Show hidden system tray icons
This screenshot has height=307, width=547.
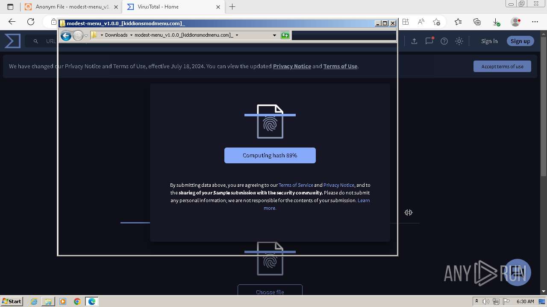click(x=477, y=301)
